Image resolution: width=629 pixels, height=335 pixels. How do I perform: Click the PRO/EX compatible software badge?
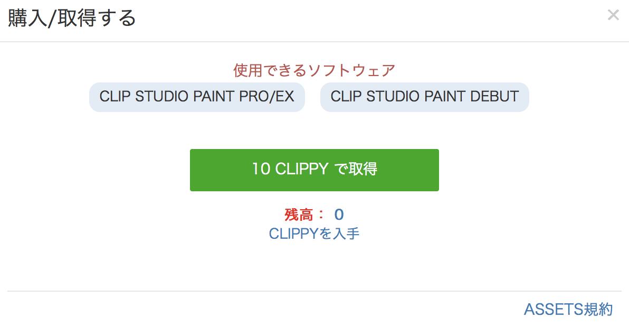tap(197, 97)
